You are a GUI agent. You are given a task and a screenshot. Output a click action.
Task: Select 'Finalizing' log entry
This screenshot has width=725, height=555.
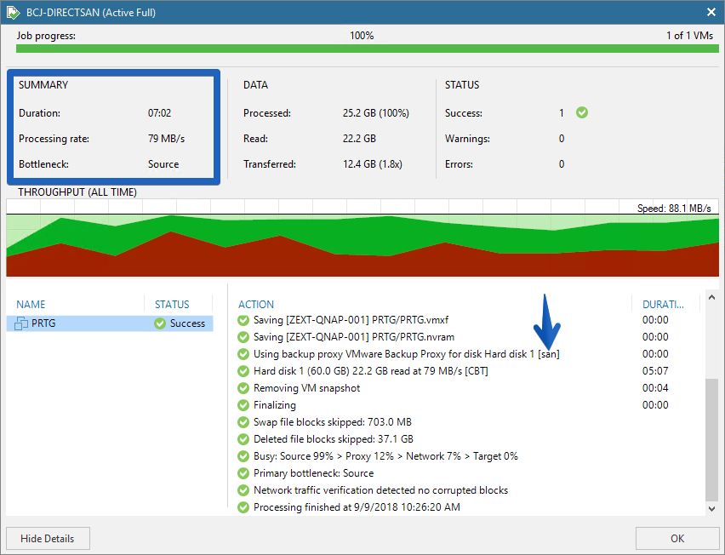tap(275, 405)
